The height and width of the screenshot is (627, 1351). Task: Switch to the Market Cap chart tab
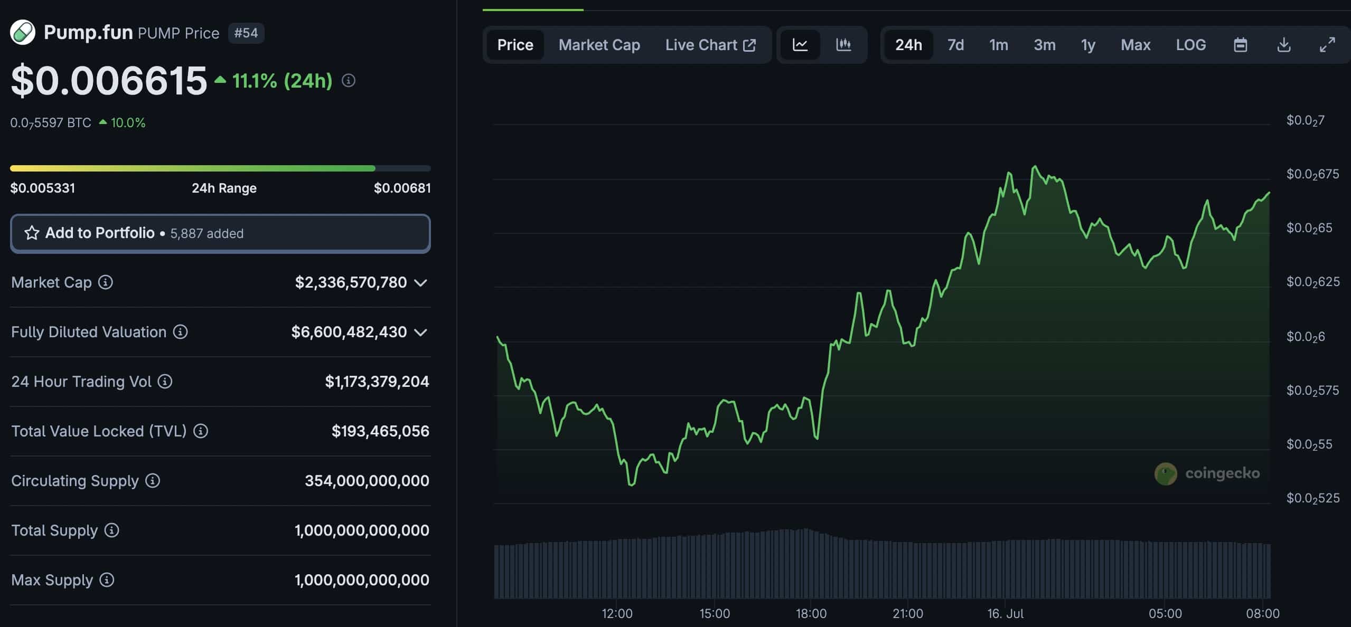point(599,45)
